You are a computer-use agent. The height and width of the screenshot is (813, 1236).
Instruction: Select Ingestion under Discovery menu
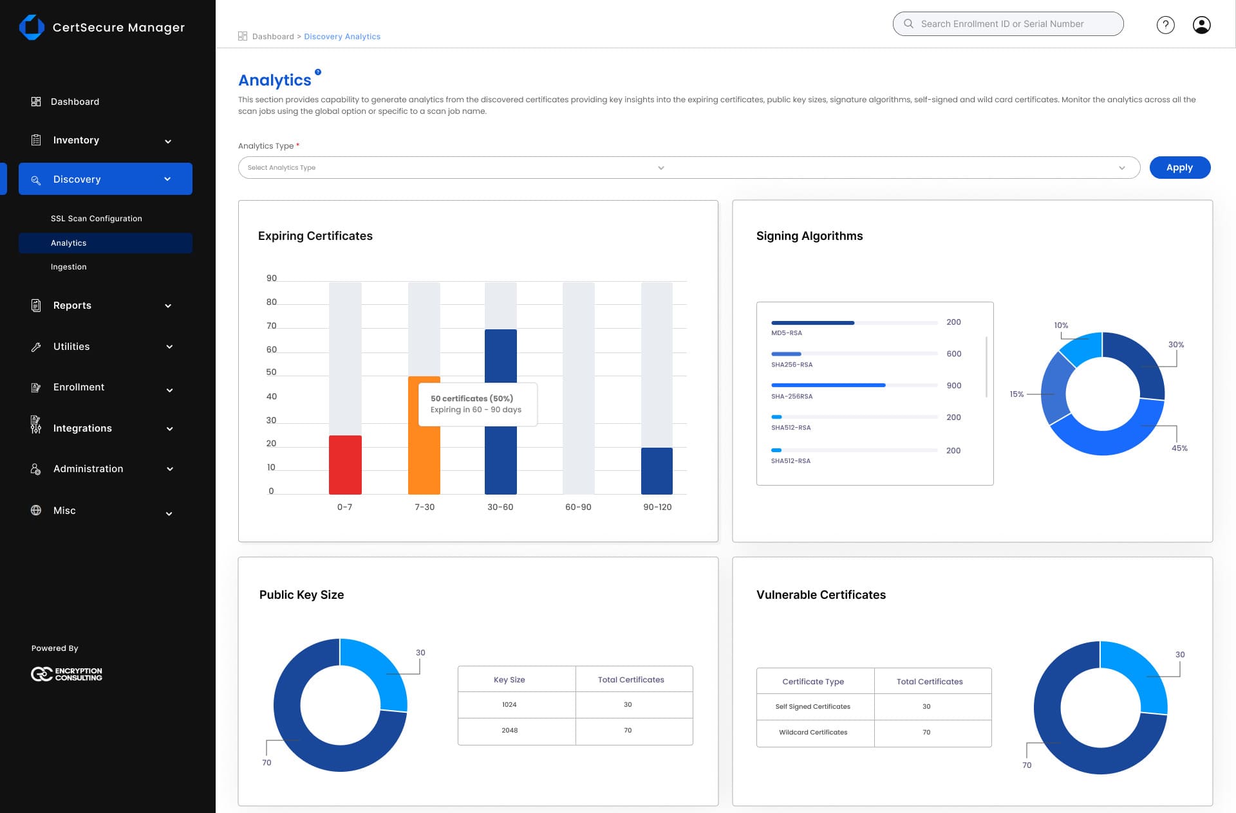tap(68, 267)
